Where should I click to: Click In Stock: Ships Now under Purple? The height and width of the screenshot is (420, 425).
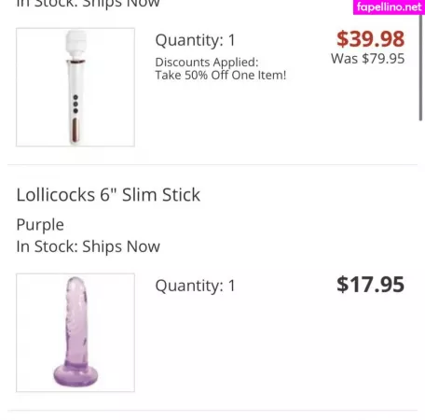click(89, 246)
